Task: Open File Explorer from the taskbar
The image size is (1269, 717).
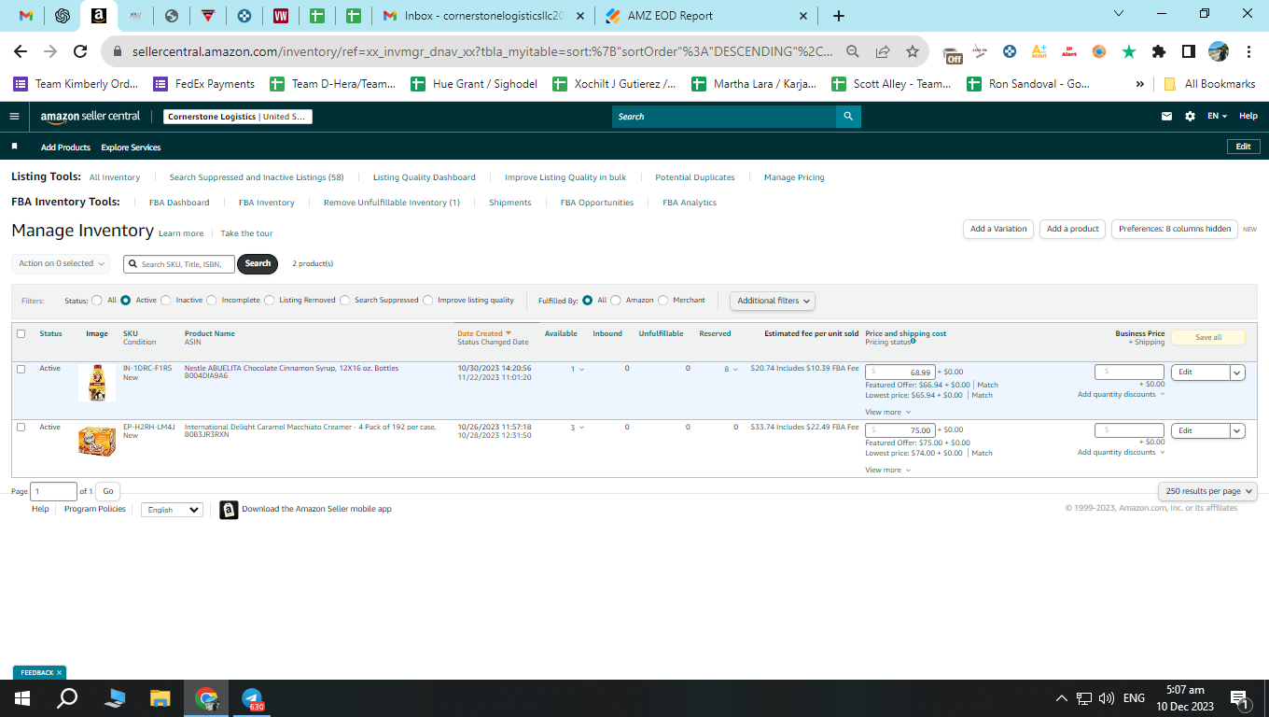Action: tap(160, 698)
